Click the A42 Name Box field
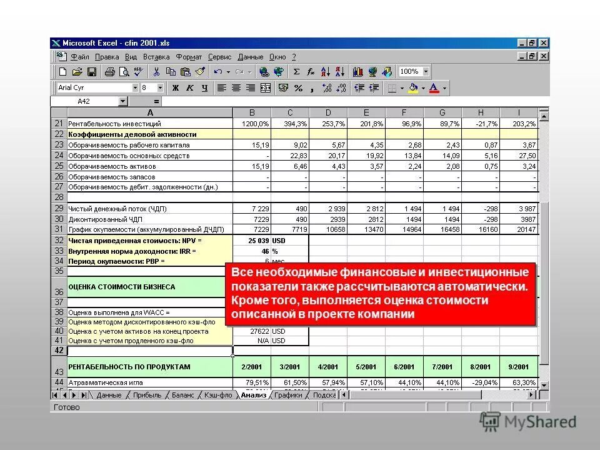600x450 pixels. pos(84,101)
